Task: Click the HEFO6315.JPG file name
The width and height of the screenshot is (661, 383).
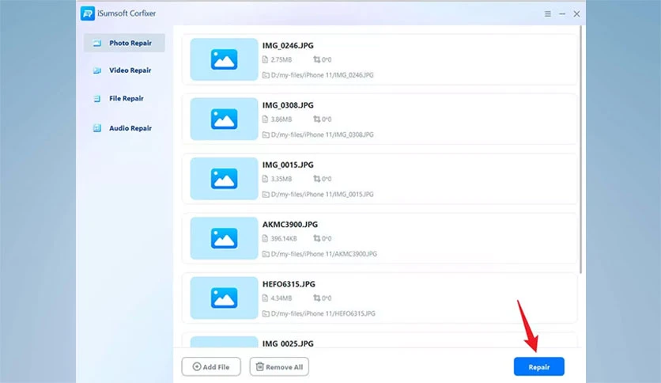Action: point(289,284)
